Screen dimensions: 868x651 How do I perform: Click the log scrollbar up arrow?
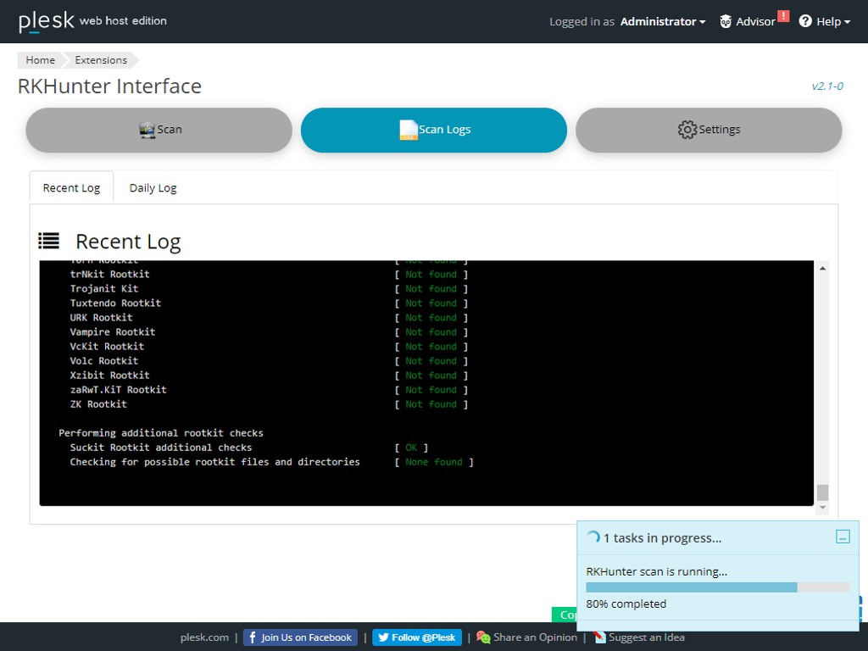click(x=822, y=269)
